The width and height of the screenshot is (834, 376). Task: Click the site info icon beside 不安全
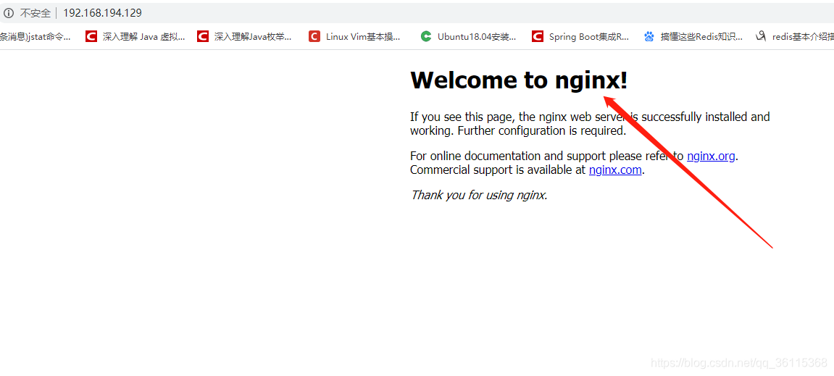pyautogui.click(x=9, y=13)
